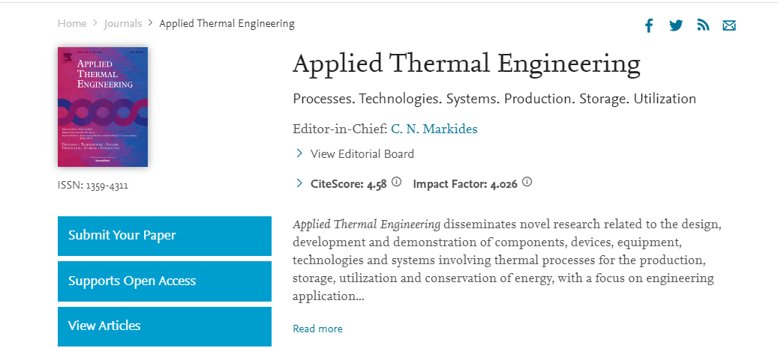This screenshot has height=348, width=778.
Task: Click Read more under the description
Action: tap(317, 329)
